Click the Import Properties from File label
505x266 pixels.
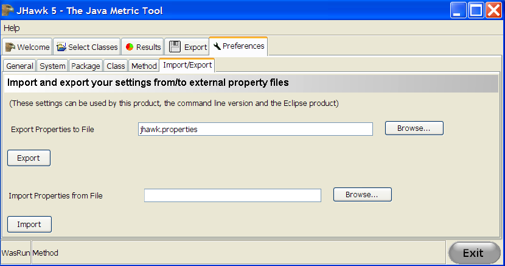click(55, 196)
